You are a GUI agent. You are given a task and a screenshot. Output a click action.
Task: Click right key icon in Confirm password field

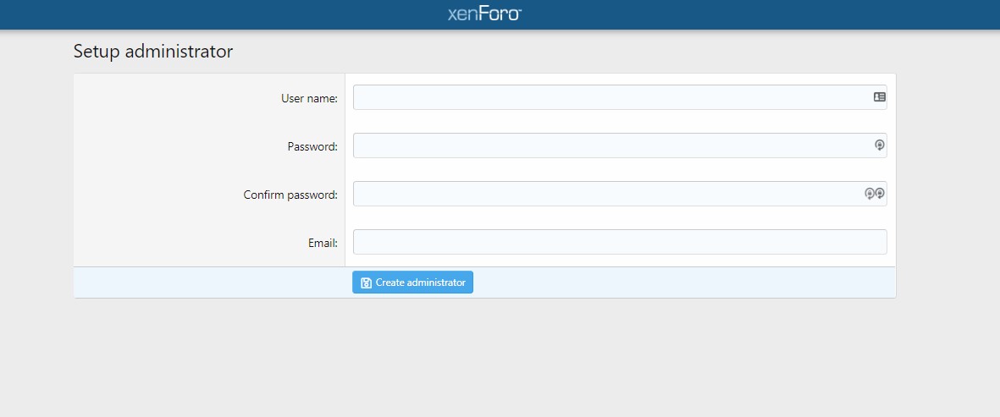pos(880,194)
